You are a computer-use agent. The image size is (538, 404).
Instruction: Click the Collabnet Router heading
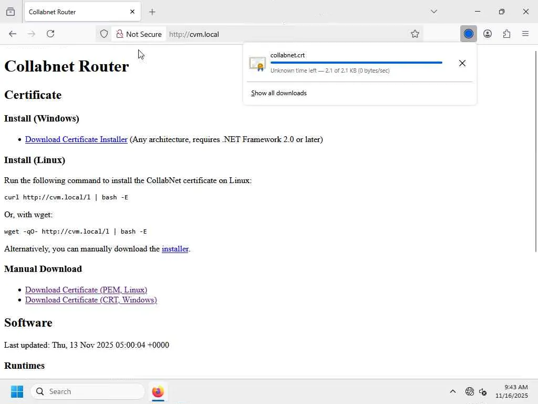(x=67, y=66)
